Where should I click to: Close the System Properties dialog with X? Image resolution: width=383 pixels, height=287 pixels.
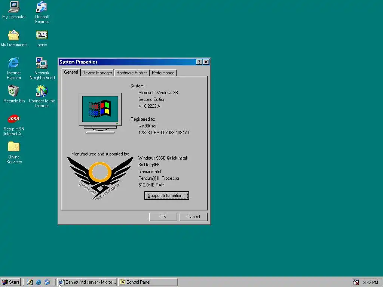(x=206, y=62)
